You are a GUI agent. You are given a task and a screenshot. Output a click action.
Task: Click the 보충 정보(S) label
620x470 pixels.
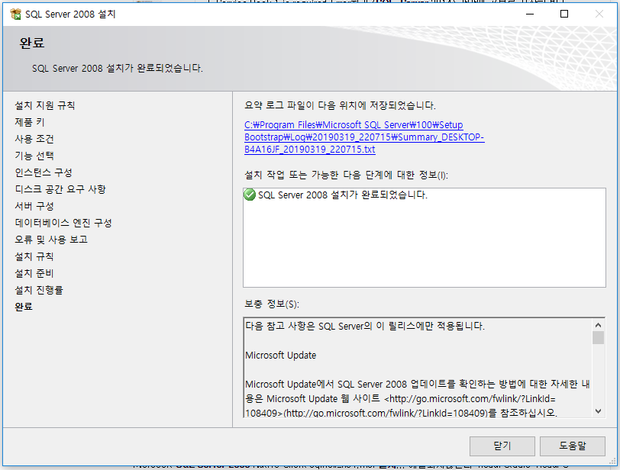pos(272,304)
